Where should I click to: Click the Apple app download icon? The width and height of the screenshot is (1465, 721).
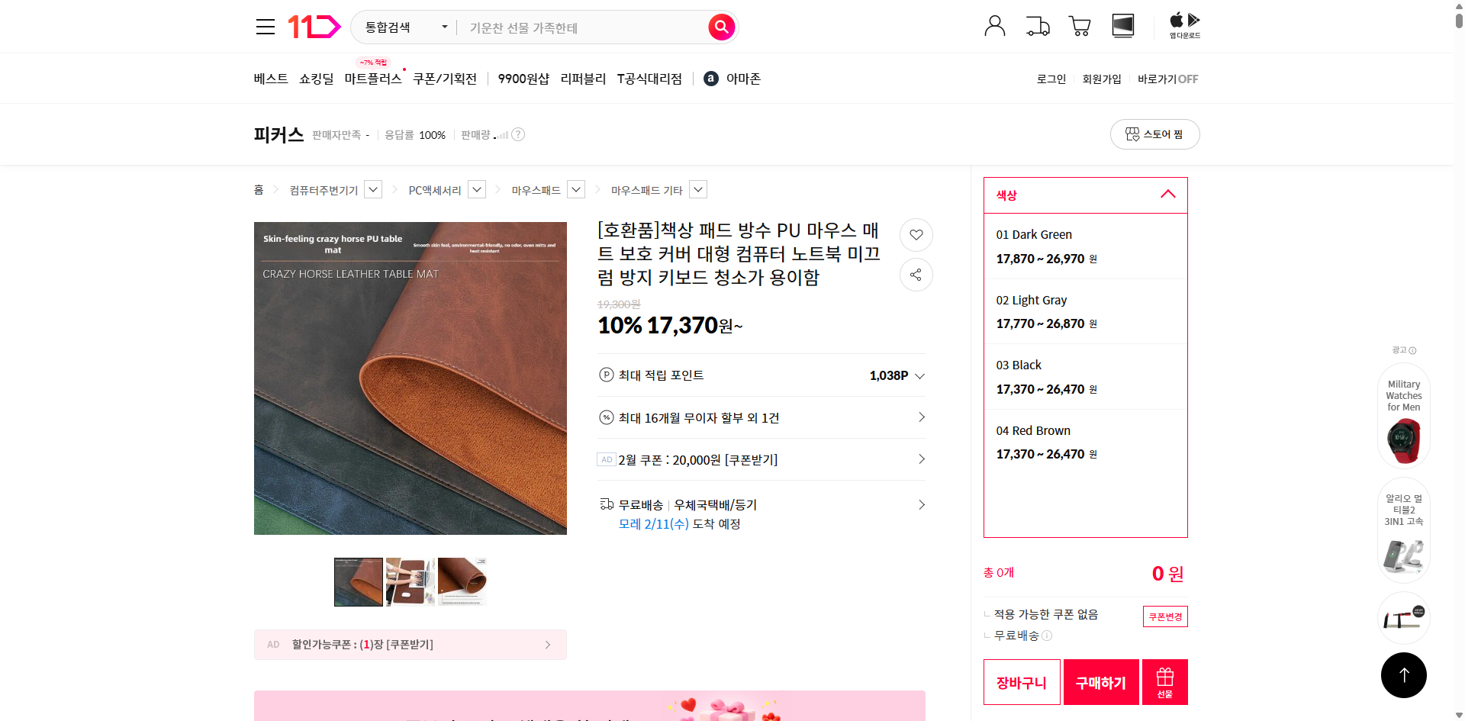point(1176,21)
